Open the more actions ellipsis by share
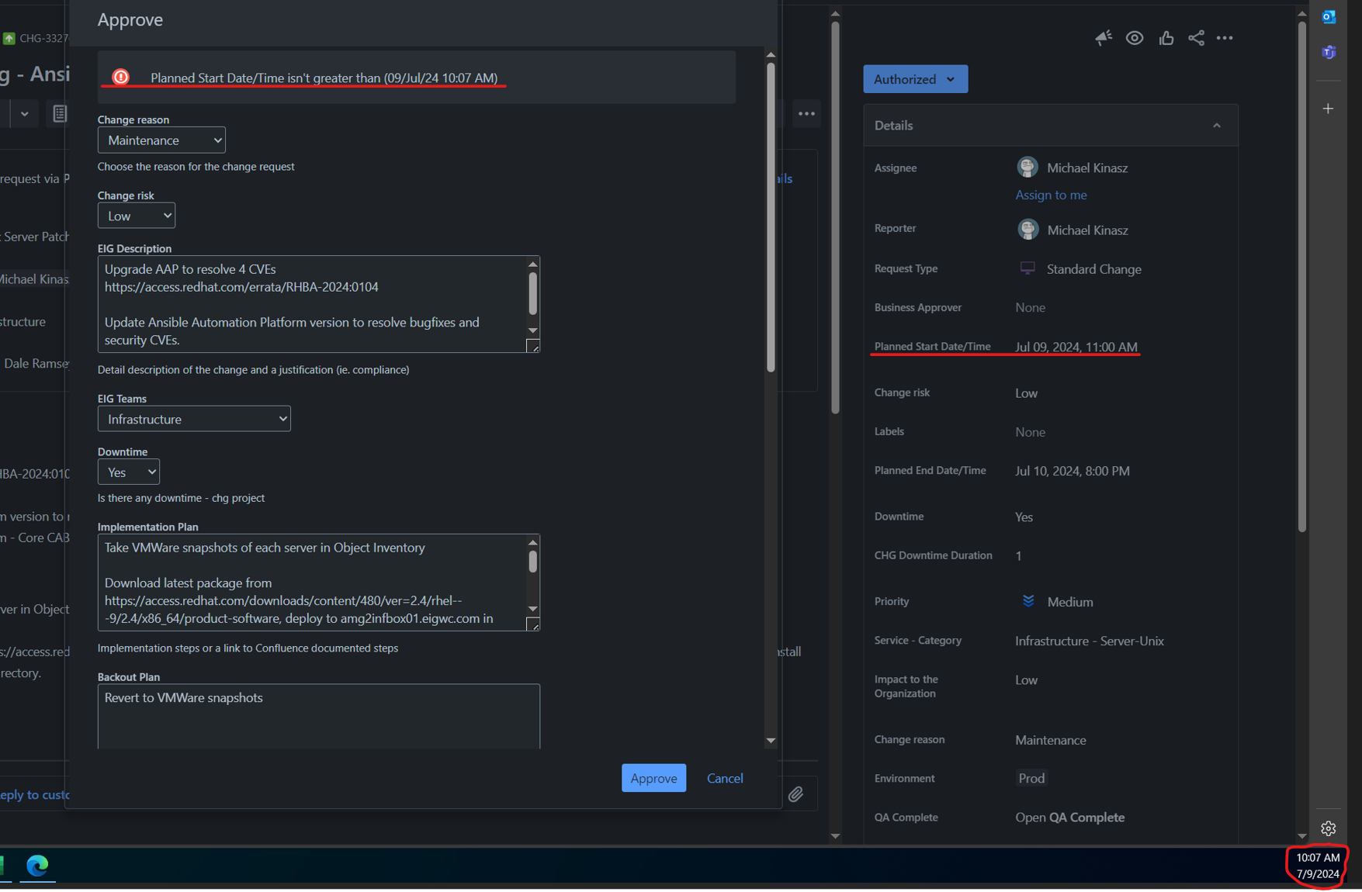The image size is (1362, 892). pos(1225,38)
